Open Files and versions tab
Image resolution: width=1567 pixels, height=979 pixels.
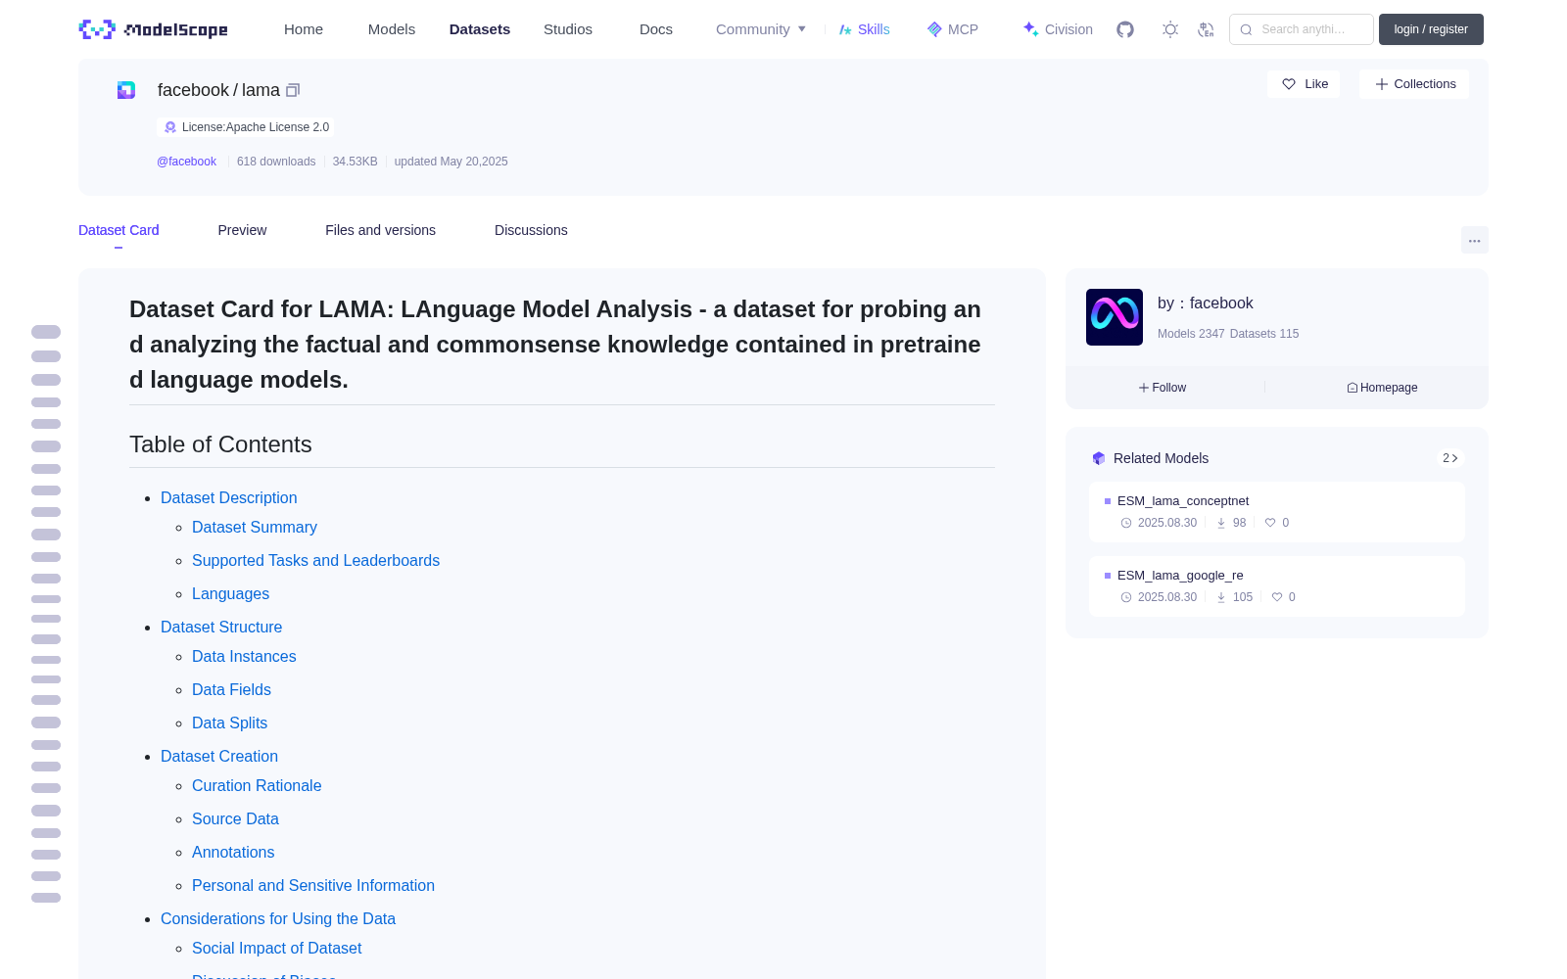(380, 230)
